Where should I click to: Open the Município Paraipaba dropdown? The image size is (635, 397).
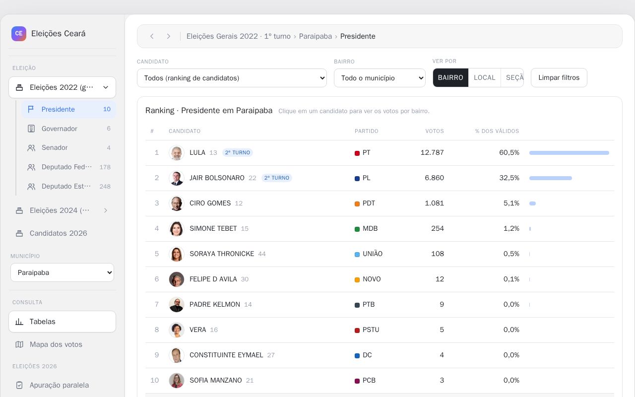coord(62,272)
